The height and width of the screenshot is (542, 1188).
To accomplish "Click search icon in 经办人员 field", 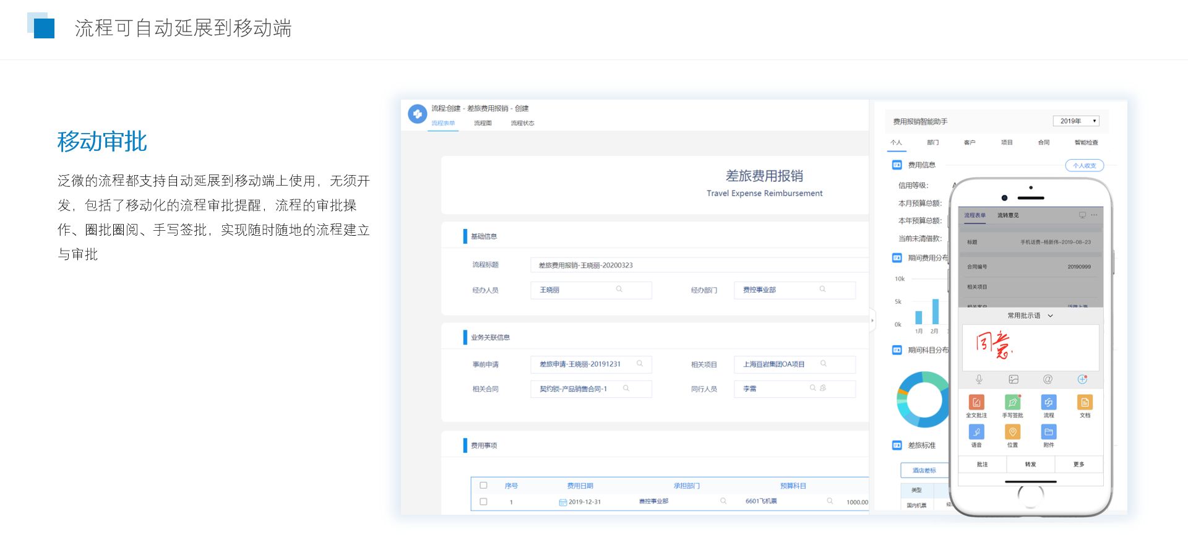I will (619, 290).
